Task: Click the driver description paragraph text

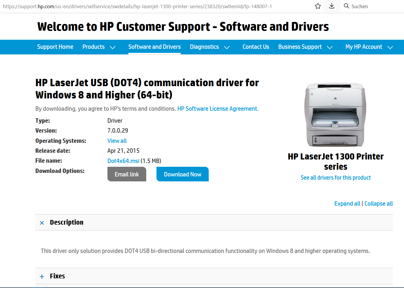Action: click(206, 251)
